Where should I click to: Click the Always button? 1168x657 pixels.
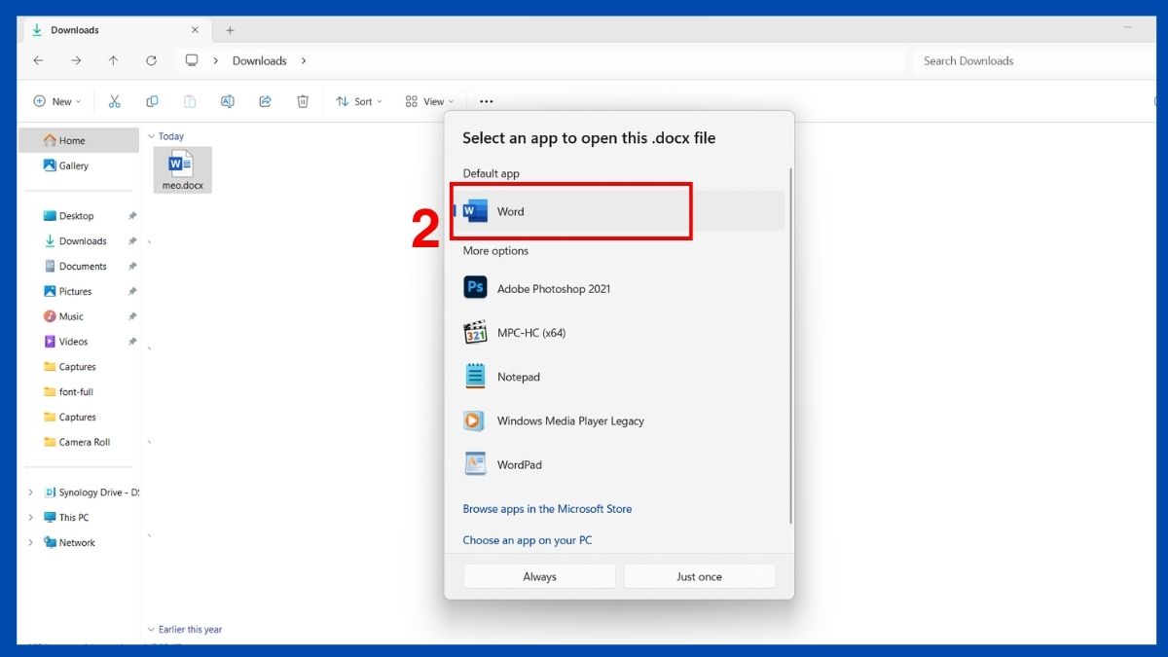click(539, 576)
